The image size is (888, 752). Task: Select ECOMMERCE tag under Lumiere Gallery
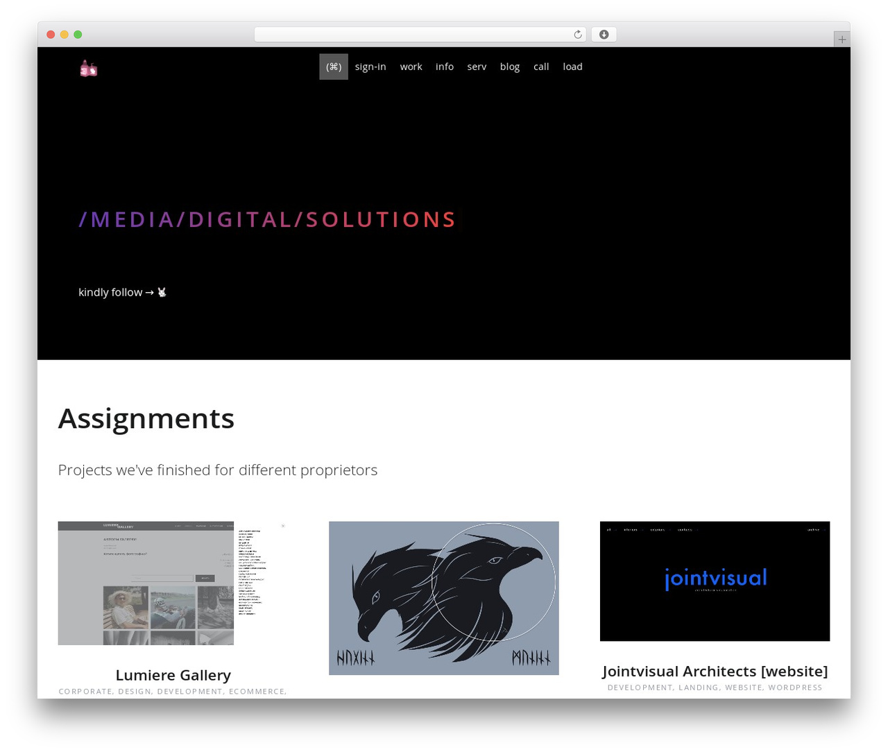click(x=257, y=692)
